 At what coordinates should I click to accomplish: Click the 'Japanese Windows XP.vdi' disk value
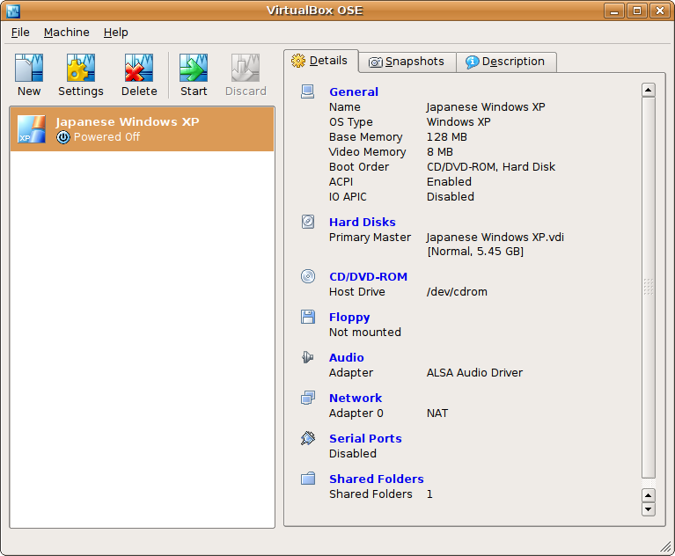495,238
